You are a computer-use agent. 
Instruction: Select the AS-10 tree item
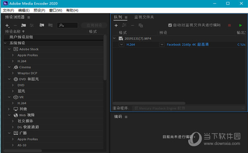(22, 145)
